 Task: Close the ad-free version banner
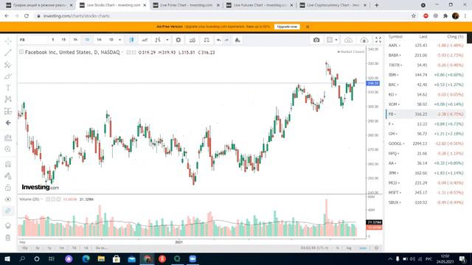pyautogui.click(x=308, y=26)
